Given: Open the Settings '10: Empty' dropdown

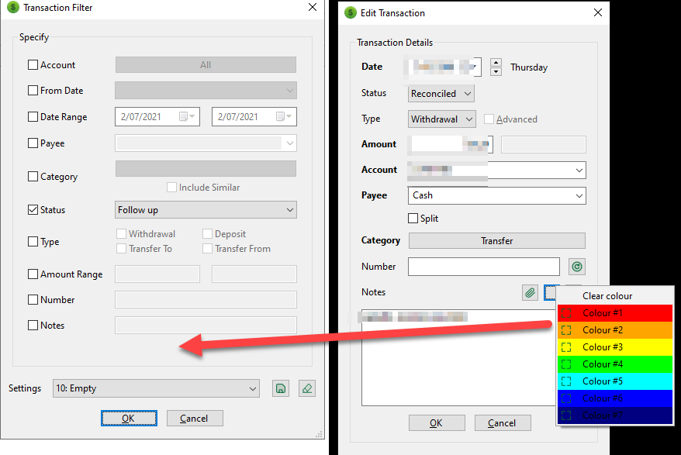Looking at the screenshot, I should click(x=157, y=388).
